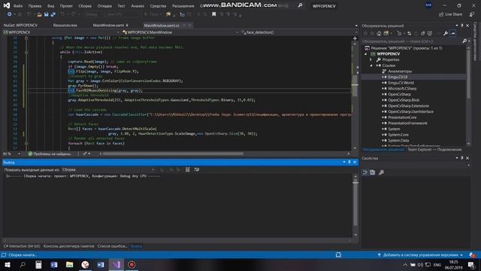Select PresentationCore reference
The image size is (481, 271).
coord(402,117)
